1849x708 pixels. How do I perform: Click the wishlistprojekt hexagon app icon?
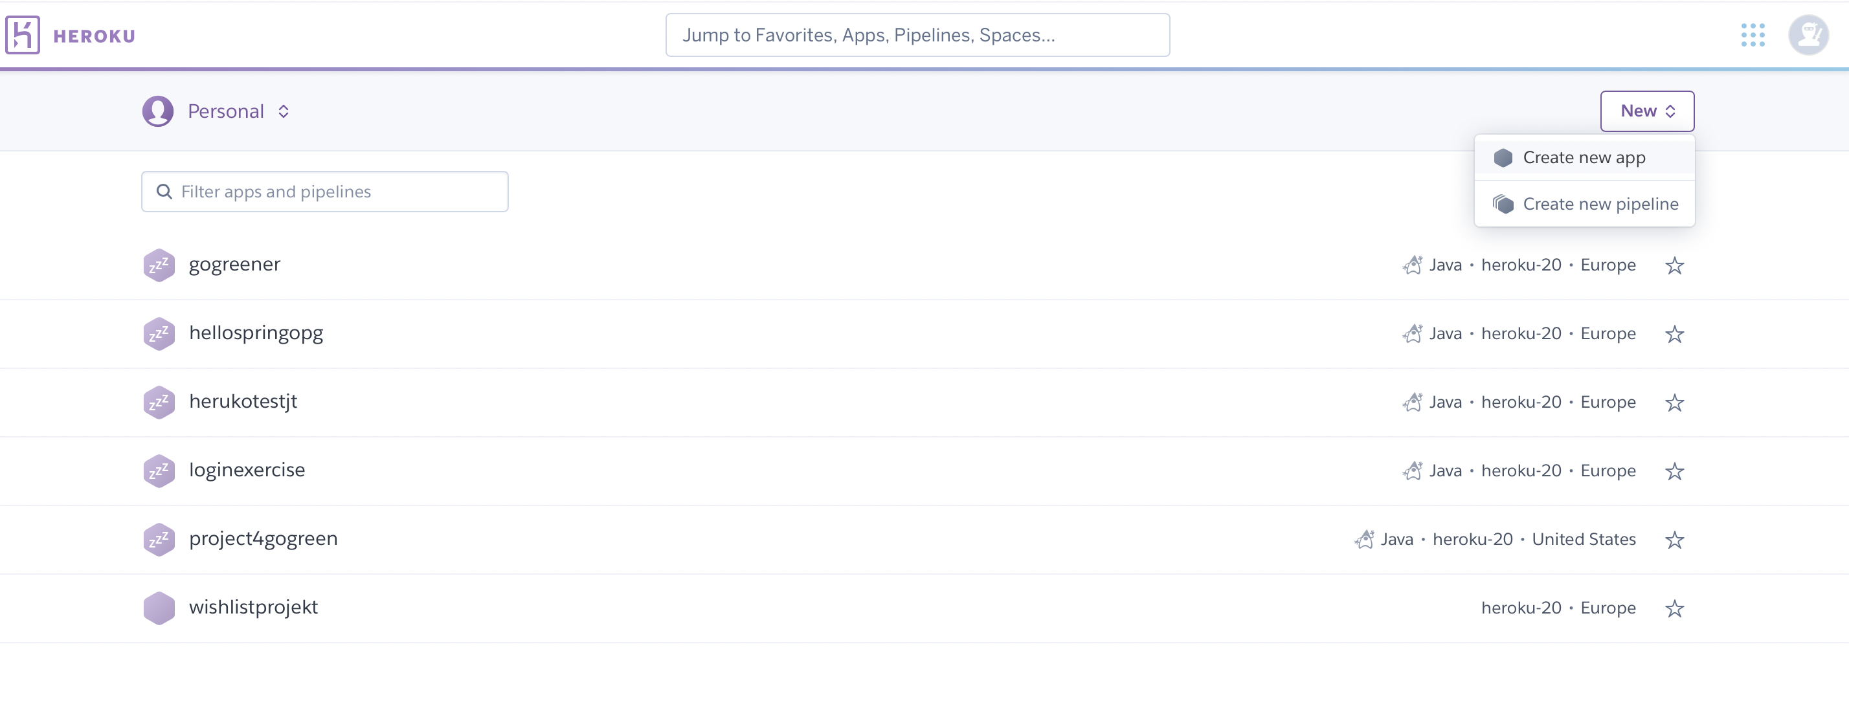pyautogui.click(x=159, y=608)
